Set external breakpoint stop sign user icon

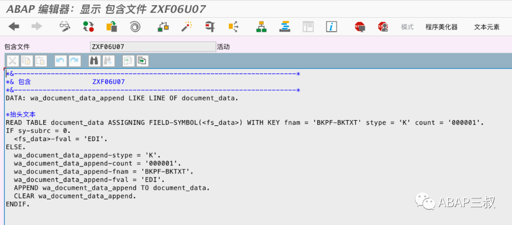[383, 26]
